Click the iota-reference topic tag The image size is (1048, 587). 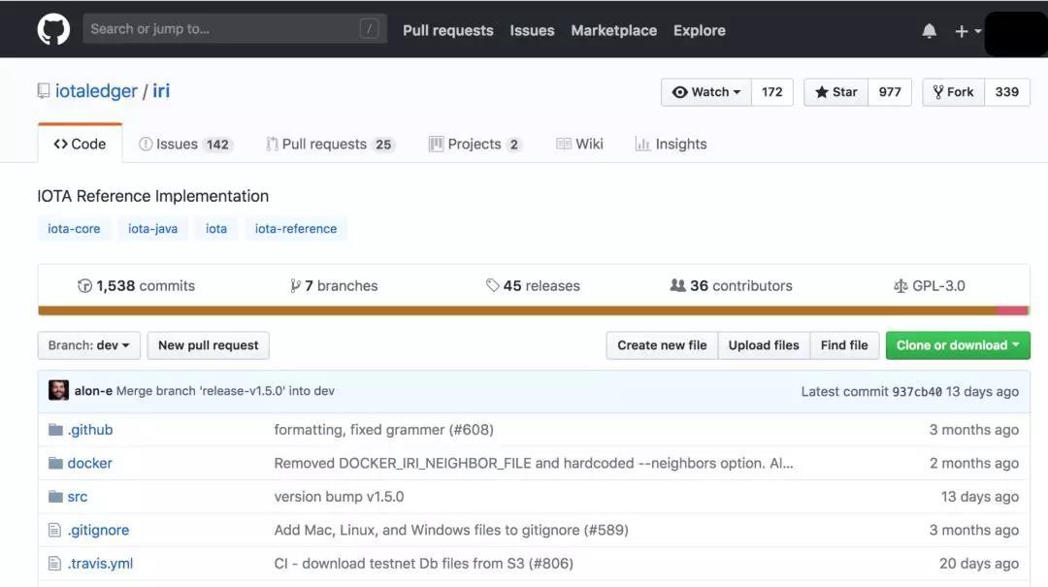click(295, 229)
